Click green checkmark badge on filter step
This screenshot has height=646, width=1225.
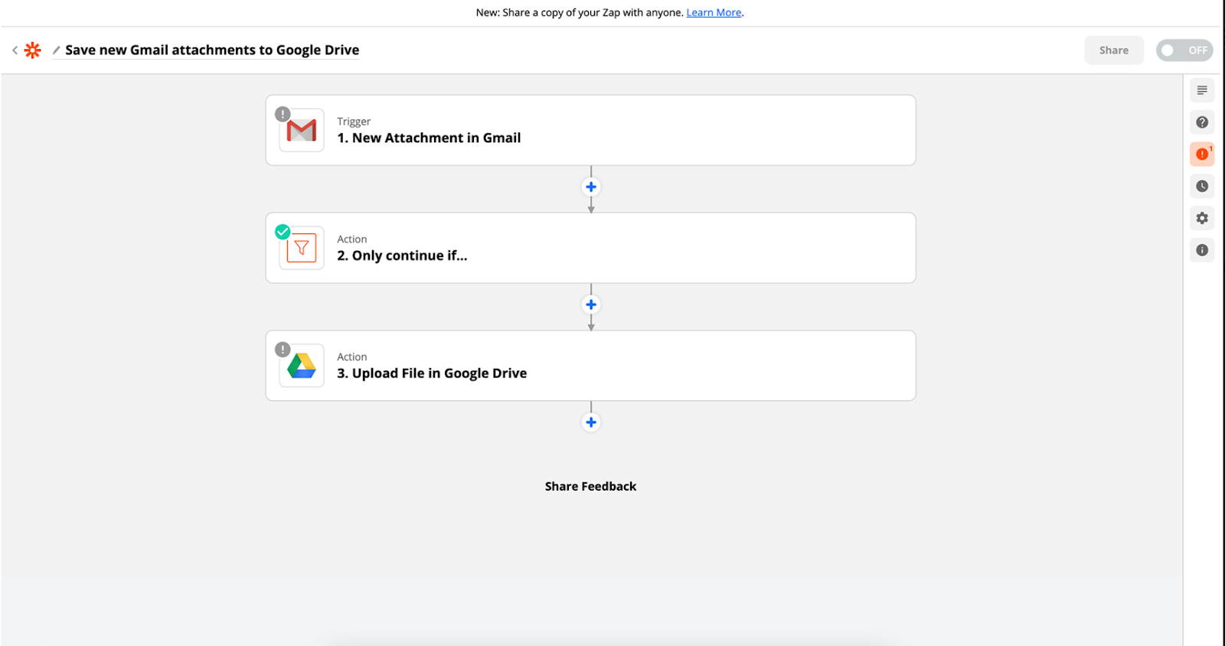click(283, 231)
